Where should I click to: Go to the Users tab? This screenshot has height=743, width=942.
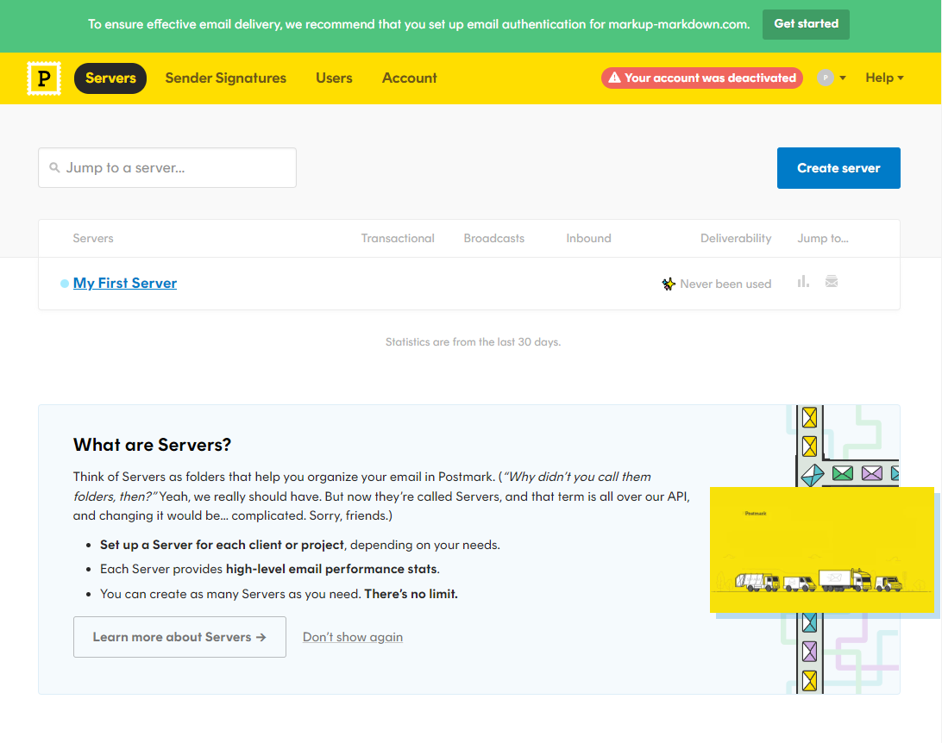[x=334, y=78]
